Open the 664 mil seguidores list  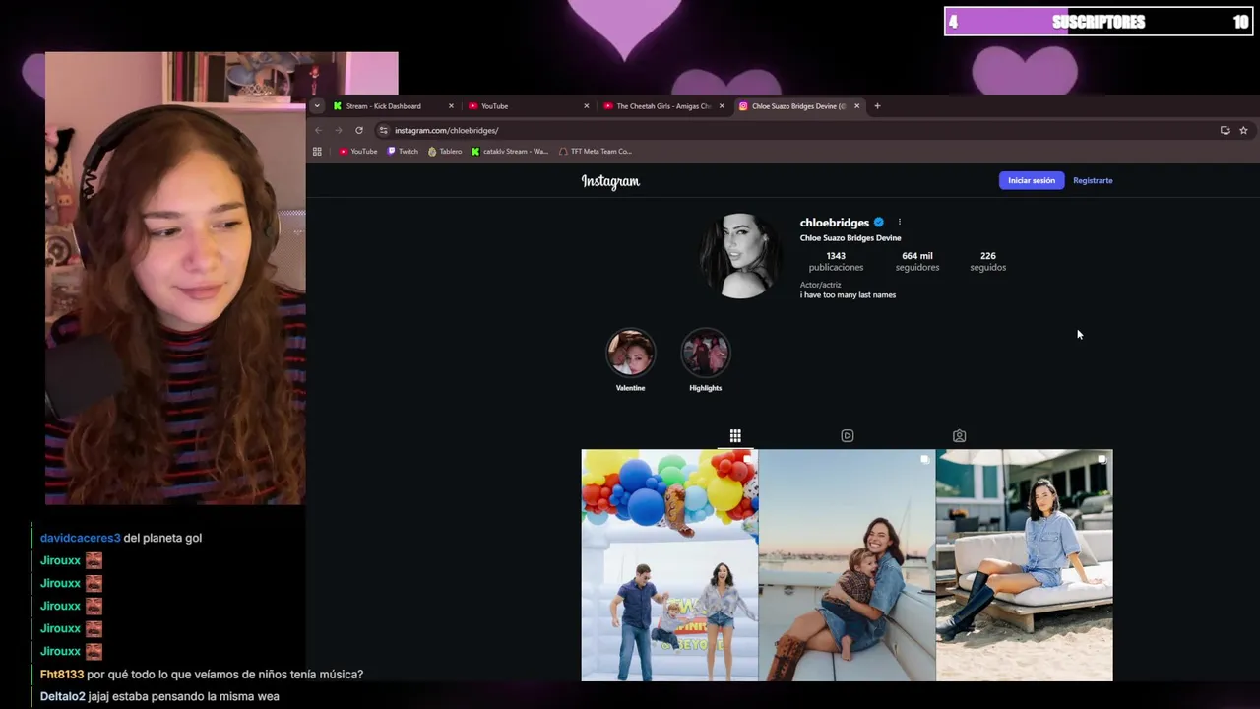(917, 261)
